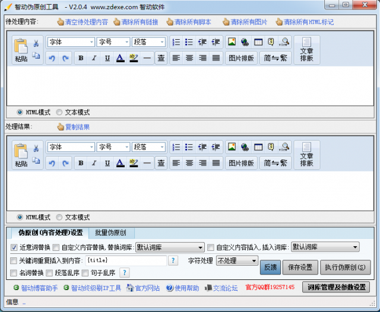This screenshot has width=380, height=312.
Task: Enable 句子乱序 checkbox
Action: (x=85, y=273)
